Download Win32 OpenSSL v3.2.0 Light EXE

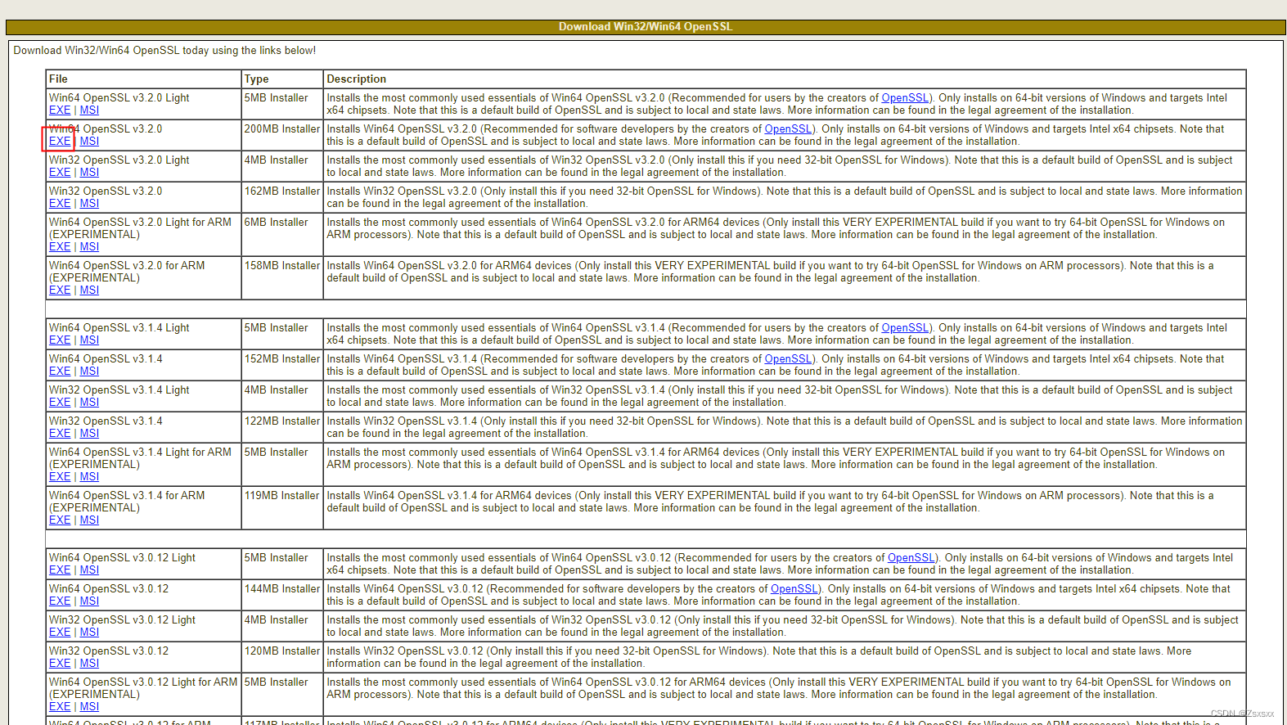[x=60, y=173]
